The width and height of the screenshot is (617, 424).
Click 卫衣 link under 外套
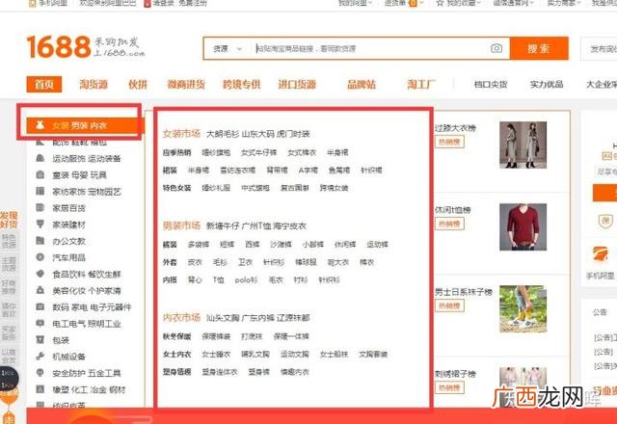[x=245, y=262]
